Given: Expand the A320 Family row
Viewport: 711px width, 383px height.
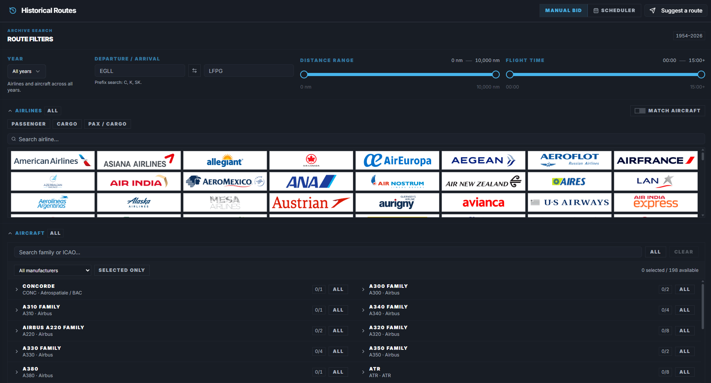Looking at the screenshot, I should [x=363, y=331].
